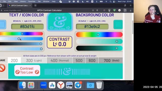Screen dimensions: 162x91
Task: Open Wi-Fi status in menu bar
Action: tap(106, 2)
